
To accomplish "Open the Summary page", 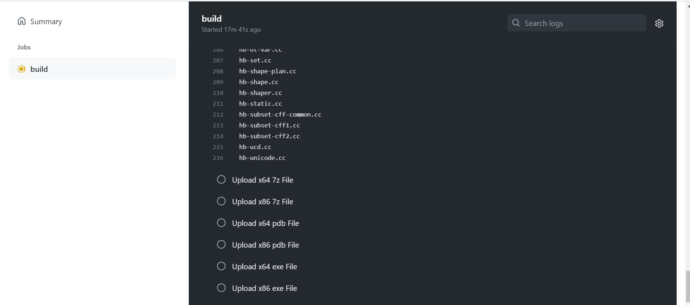I will click(46, 21).
